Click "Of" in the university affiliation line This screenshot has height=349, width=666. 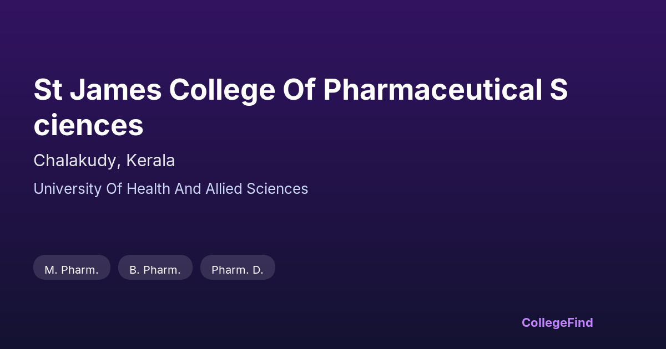tap(114, 189)
